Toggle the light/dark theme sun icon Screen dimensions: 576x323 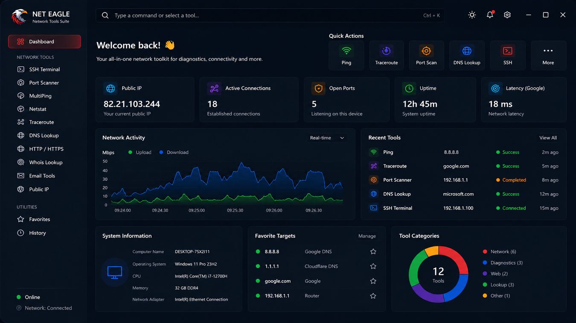coord(472,15)
